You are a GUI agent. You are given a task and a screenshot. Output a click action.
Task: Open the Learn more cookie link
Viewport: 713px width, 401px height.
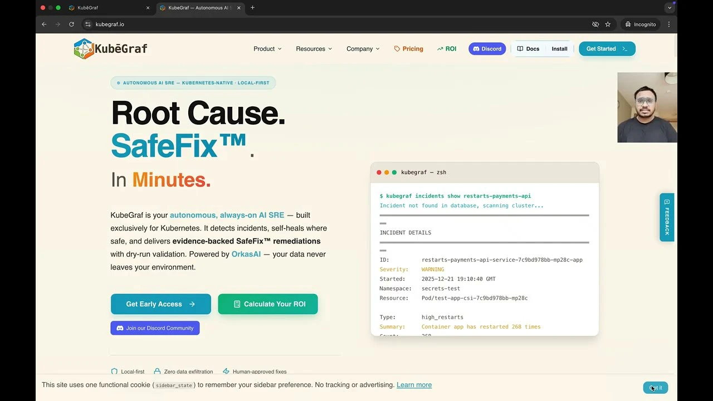click(x=414, y=385)
